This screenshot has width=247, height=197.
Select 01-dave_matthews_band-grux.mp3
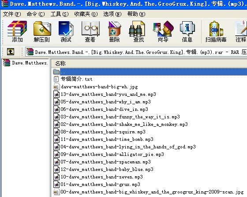click(101, 184)
